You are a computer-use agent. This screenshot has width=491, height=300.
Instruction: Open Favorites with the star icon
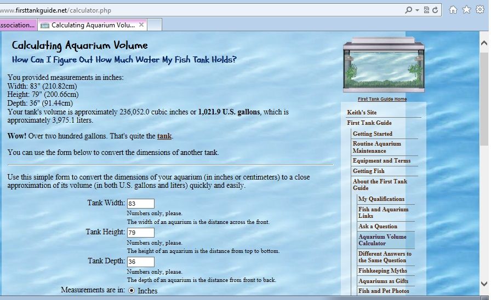pos(466,10)
